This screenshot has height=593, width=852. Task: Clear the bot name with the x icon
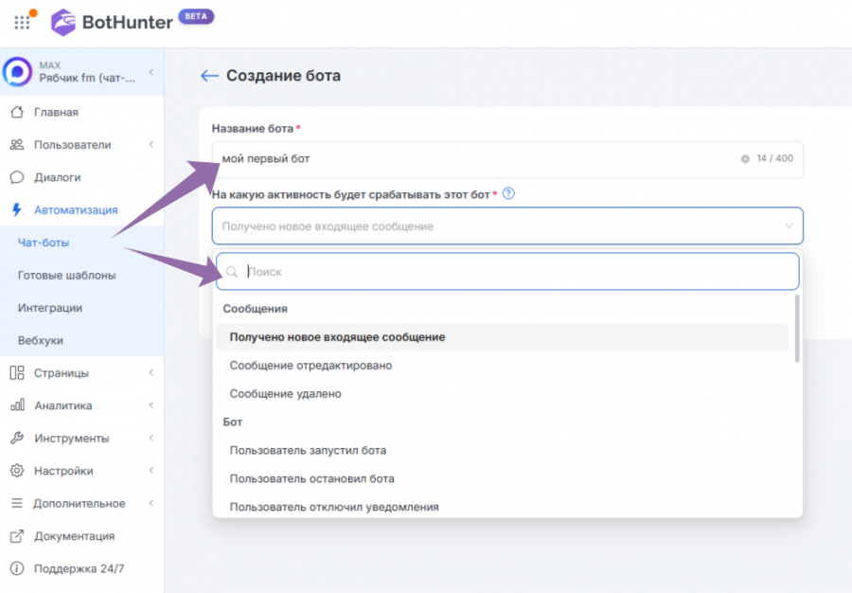tap(745, 159)
